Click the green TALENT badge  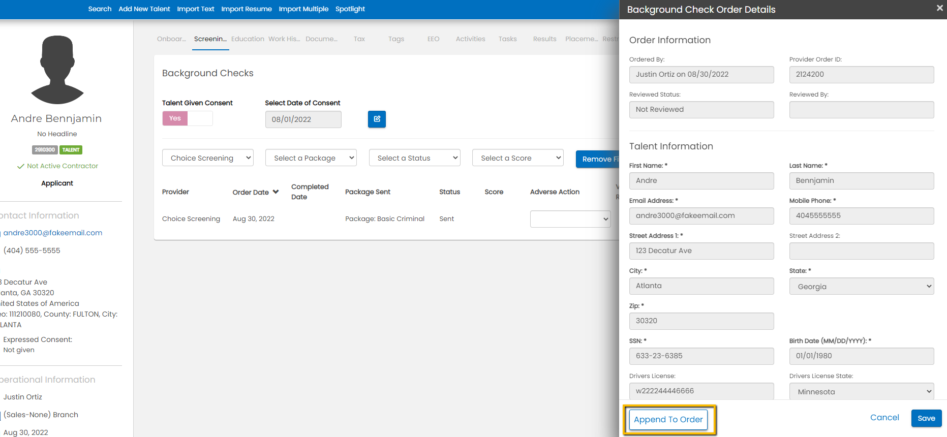pyautogui.click(x=71, y=150)
